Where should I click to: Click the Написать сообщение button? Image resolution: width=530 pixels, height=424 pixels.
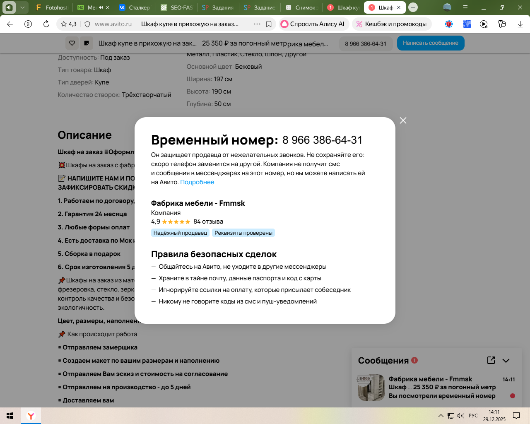431,43
